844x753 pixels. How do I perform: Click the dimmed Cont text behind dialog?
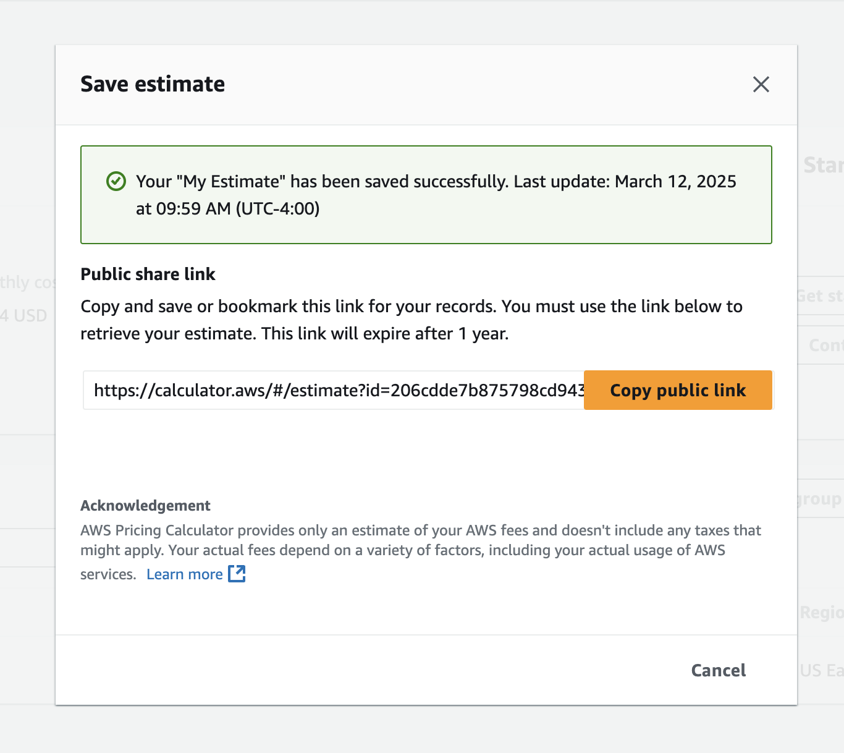[x=825, y=345]
